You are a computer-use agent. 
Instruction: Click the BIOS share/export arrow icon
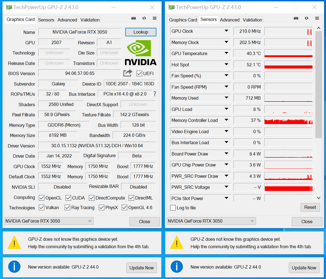(x=128, y=73)
